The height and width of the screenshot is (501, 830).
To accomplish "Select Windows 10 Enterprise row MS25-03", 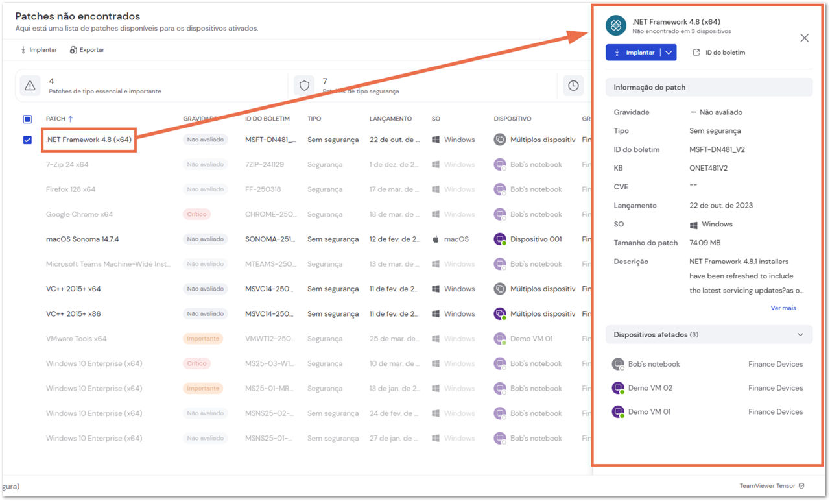I will [x=94, y=363].
